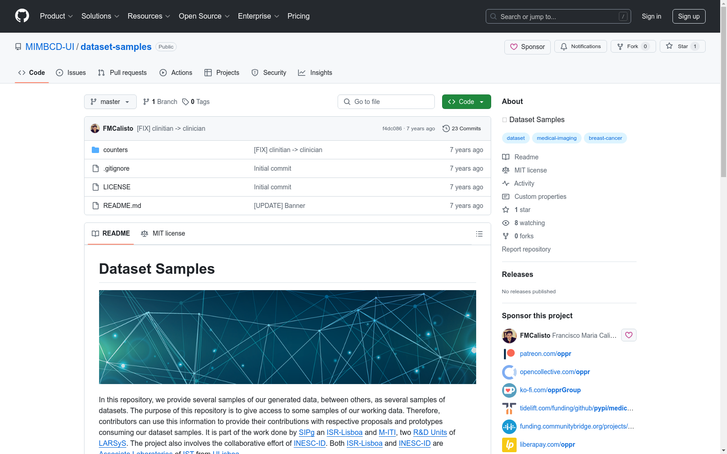Open the GitHub homepage logo

22,16
